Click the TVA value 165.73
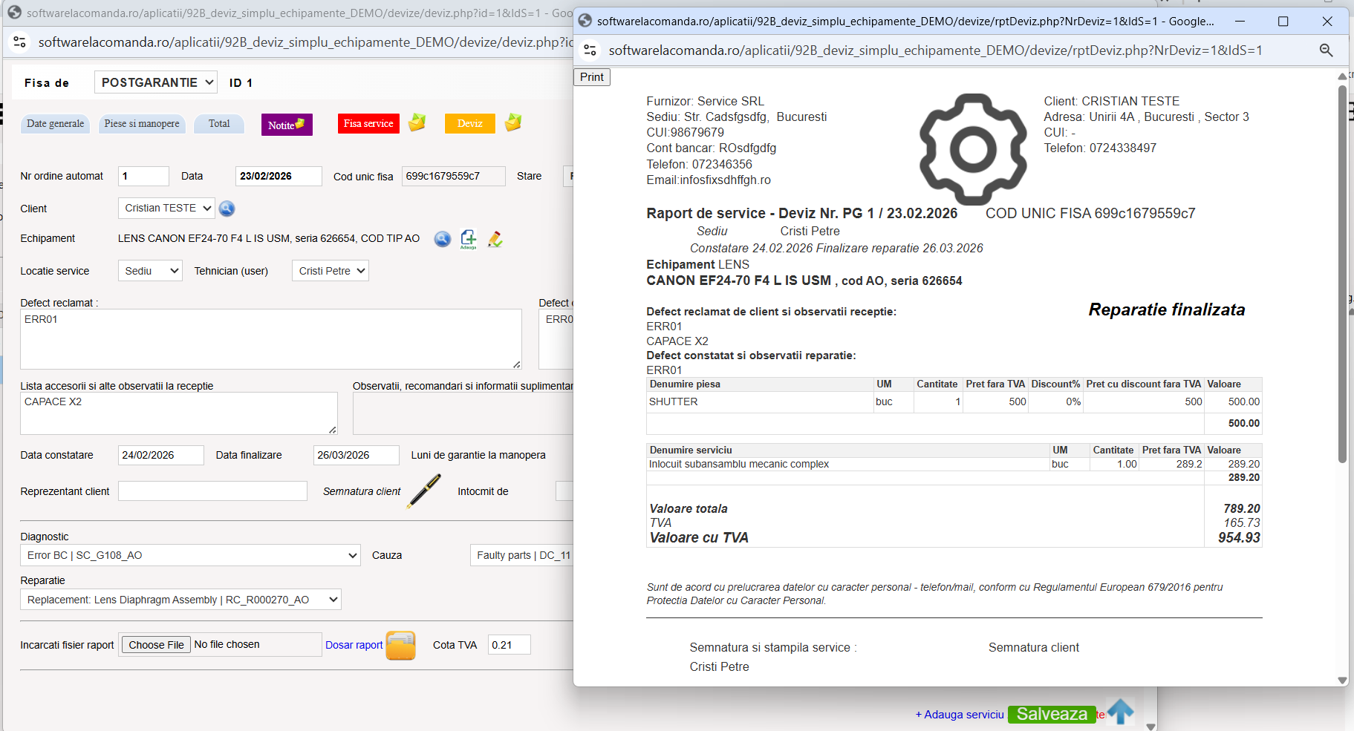Image resolution: width=1354 pixels, height=731 pixels. coord(1242,522)
